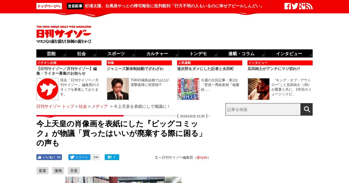This screenshot has height=183, width=349.
Task: Open 瓜田純士がアンチにマジ切れ!? headline
Action: pyautogui.click(x=274, y=69)
